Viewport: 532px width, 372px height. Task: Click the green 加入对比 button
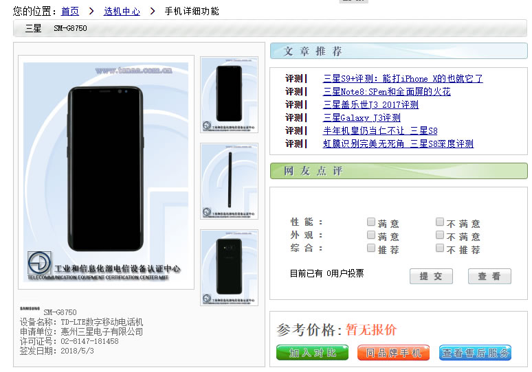[x=313, y=353]
